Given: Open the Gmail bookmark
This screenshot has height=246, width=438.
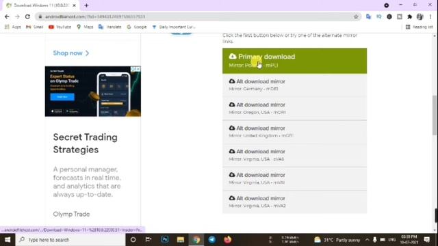Looking at the screenshot, I should pyautogui.click(x=35, y=27).
